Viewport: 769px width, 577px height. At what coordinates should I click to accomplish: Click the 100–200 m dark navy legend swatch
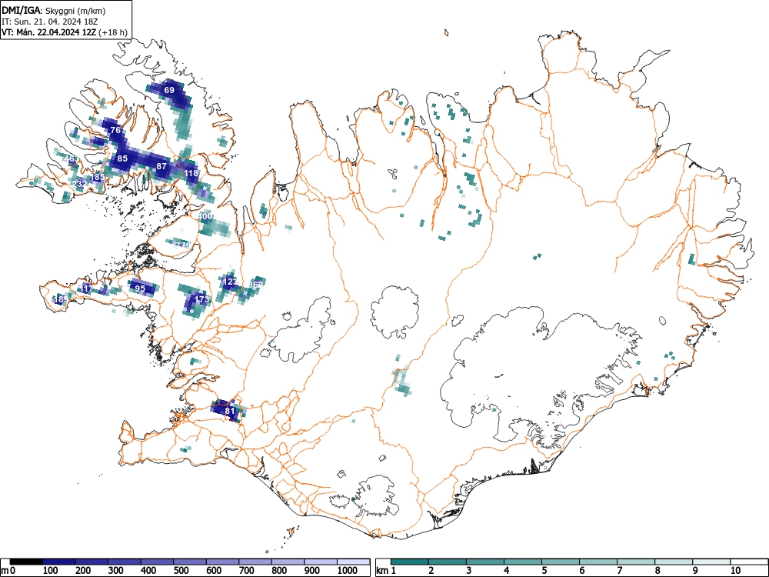point(59,562)
